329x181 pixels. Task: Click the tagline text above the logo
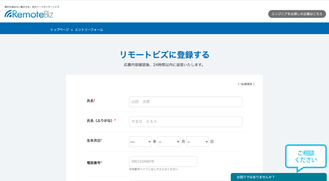point(32,7)
